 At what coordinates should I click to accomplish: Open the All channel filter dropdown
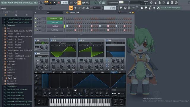(55, 12)
